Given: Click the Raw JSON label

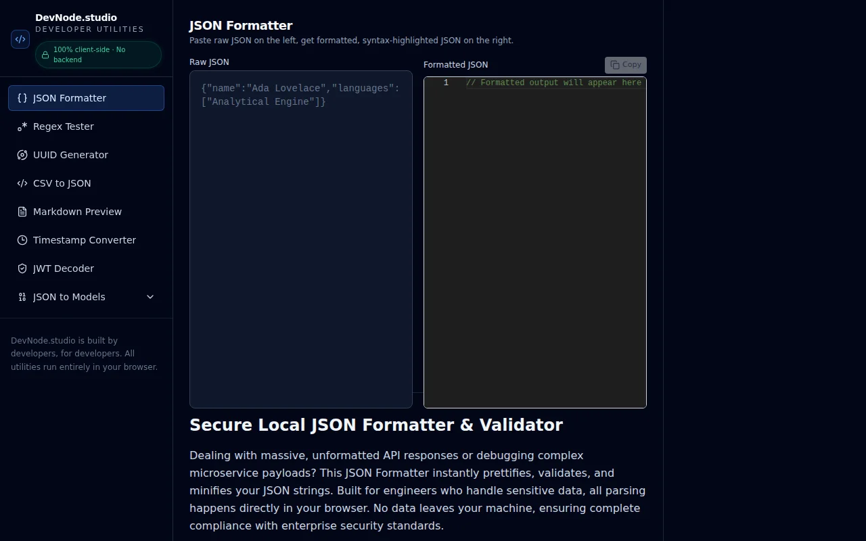Looking at the screenshot, I should (209, 62).
